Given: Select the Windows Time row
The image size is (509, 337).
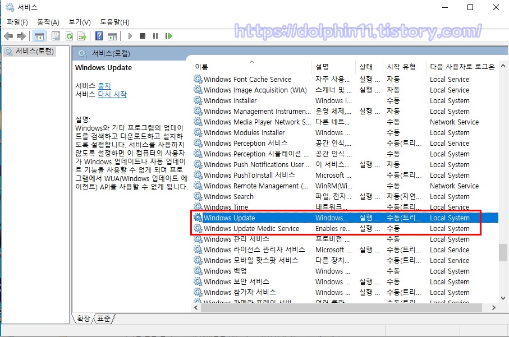Looking at the screenshot, I should 345,207.
